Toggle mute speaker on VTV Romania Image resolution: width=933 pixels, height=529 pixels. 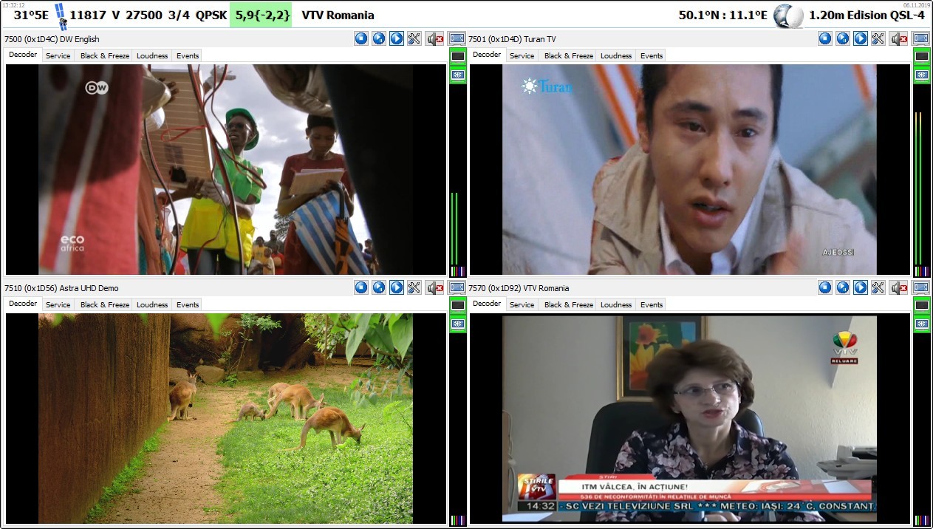tap(898, 287)
